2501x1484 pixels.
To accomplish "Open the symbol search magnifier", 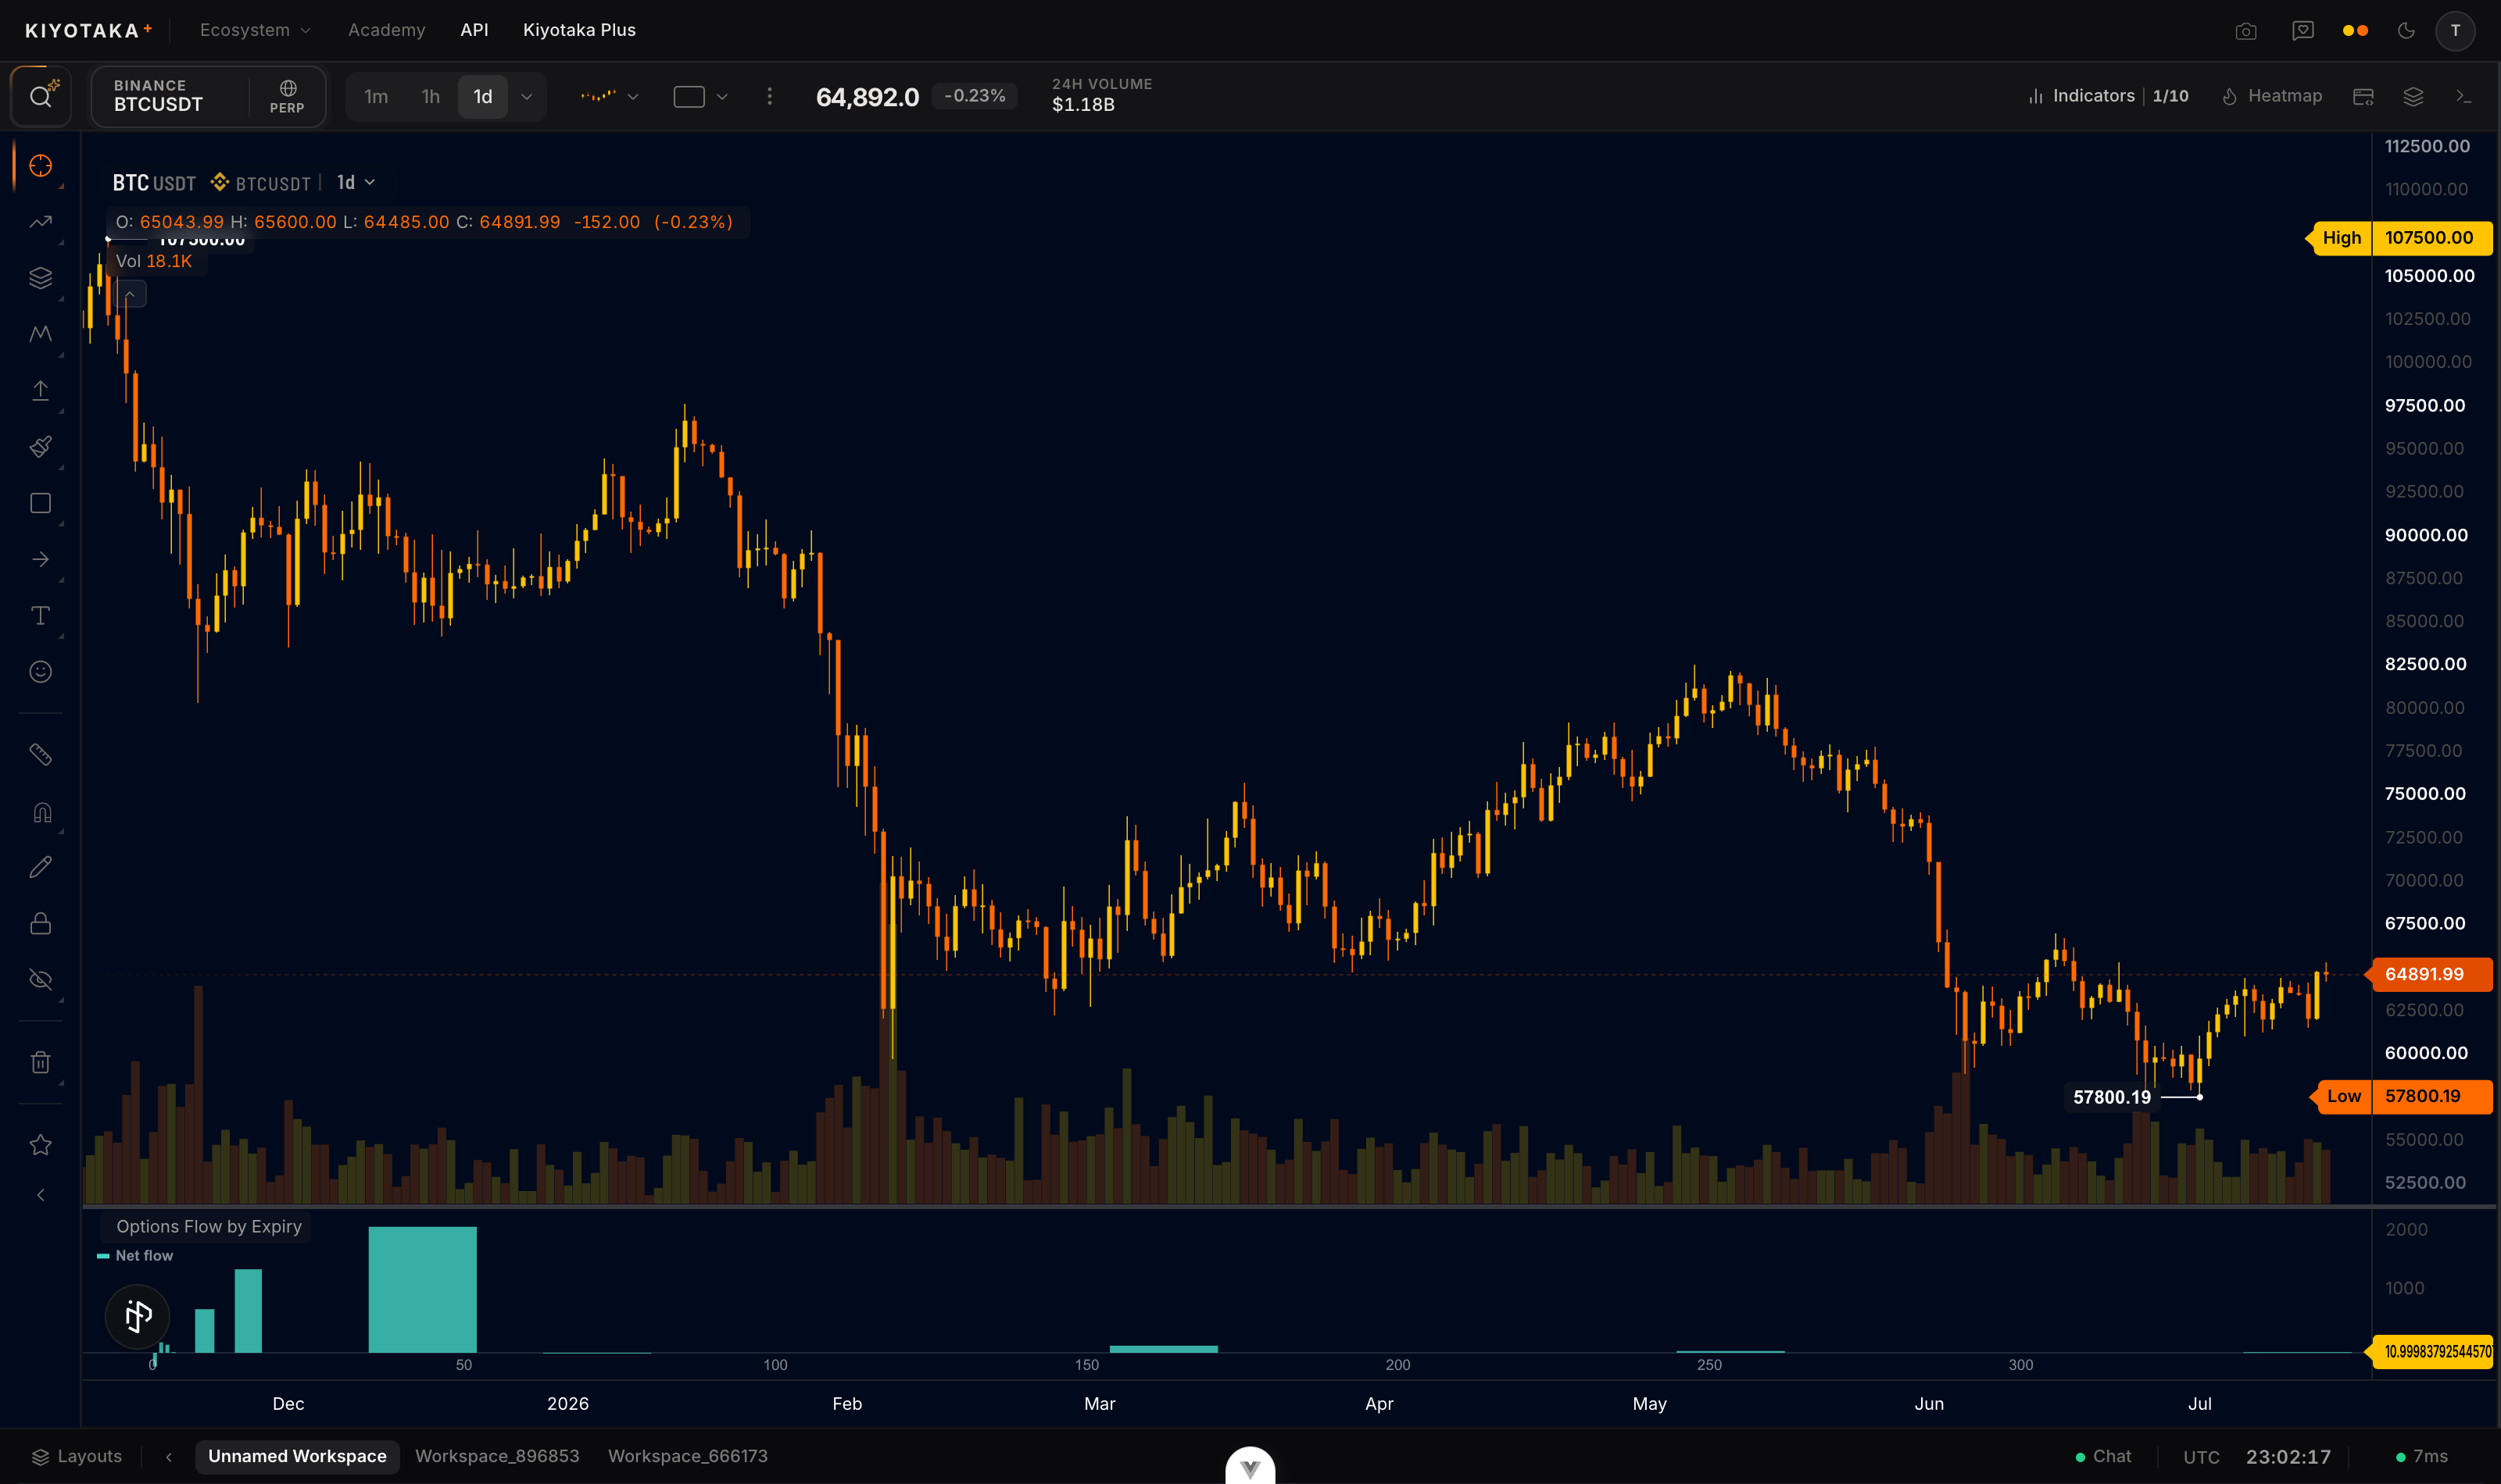I will click(40, 96).
